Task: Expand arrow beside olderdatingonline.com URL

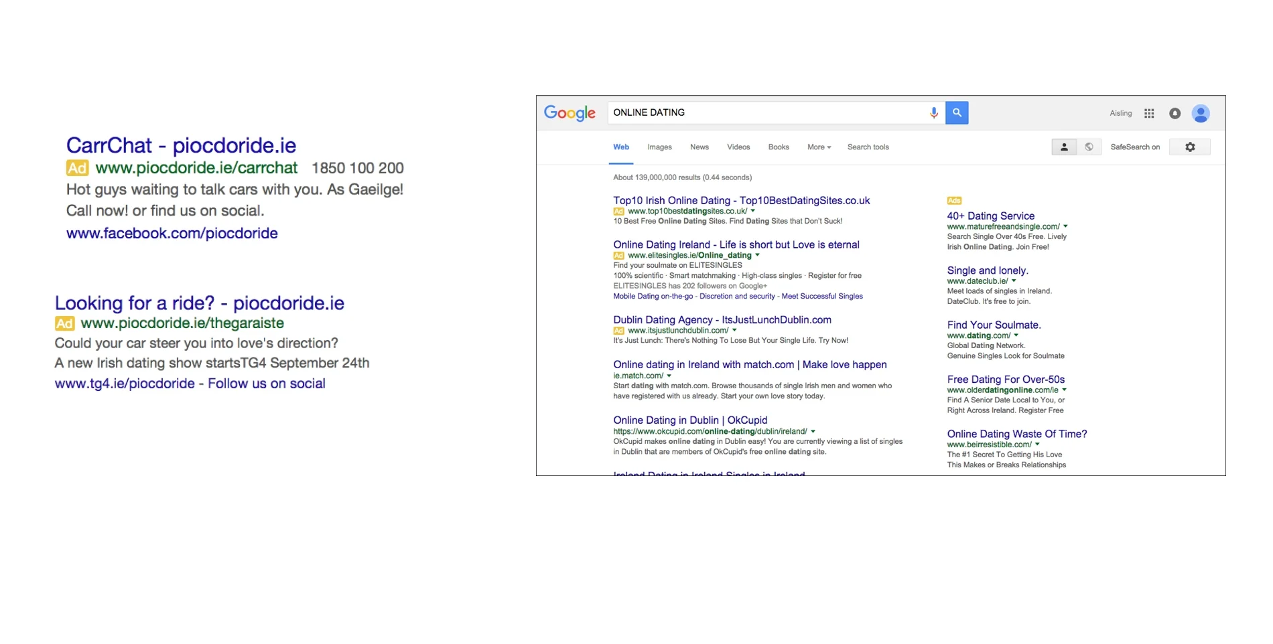Action: (x=1064, y=390)
